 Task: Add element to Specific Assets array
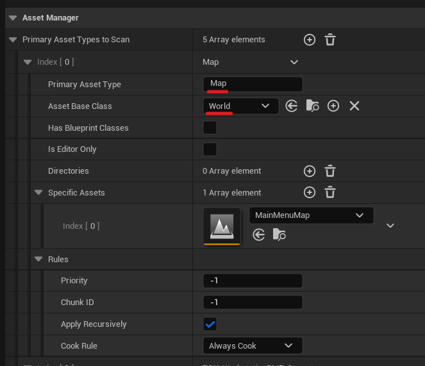[x=309, y=192]
